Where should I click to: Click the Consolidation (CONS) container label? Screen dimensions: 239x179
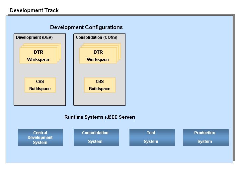[x=97, y=37]
